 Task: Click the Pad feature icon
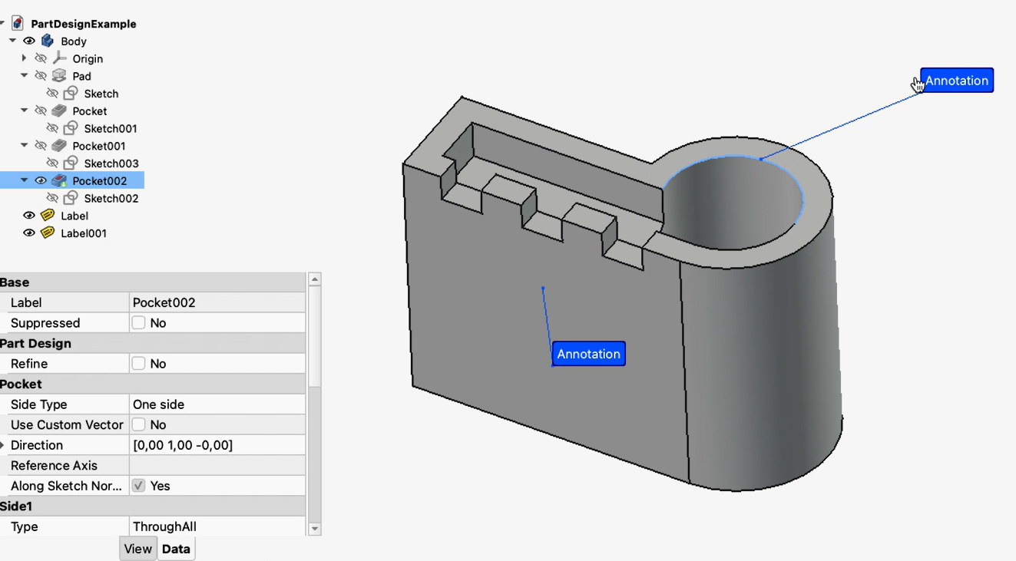[59, 76]
